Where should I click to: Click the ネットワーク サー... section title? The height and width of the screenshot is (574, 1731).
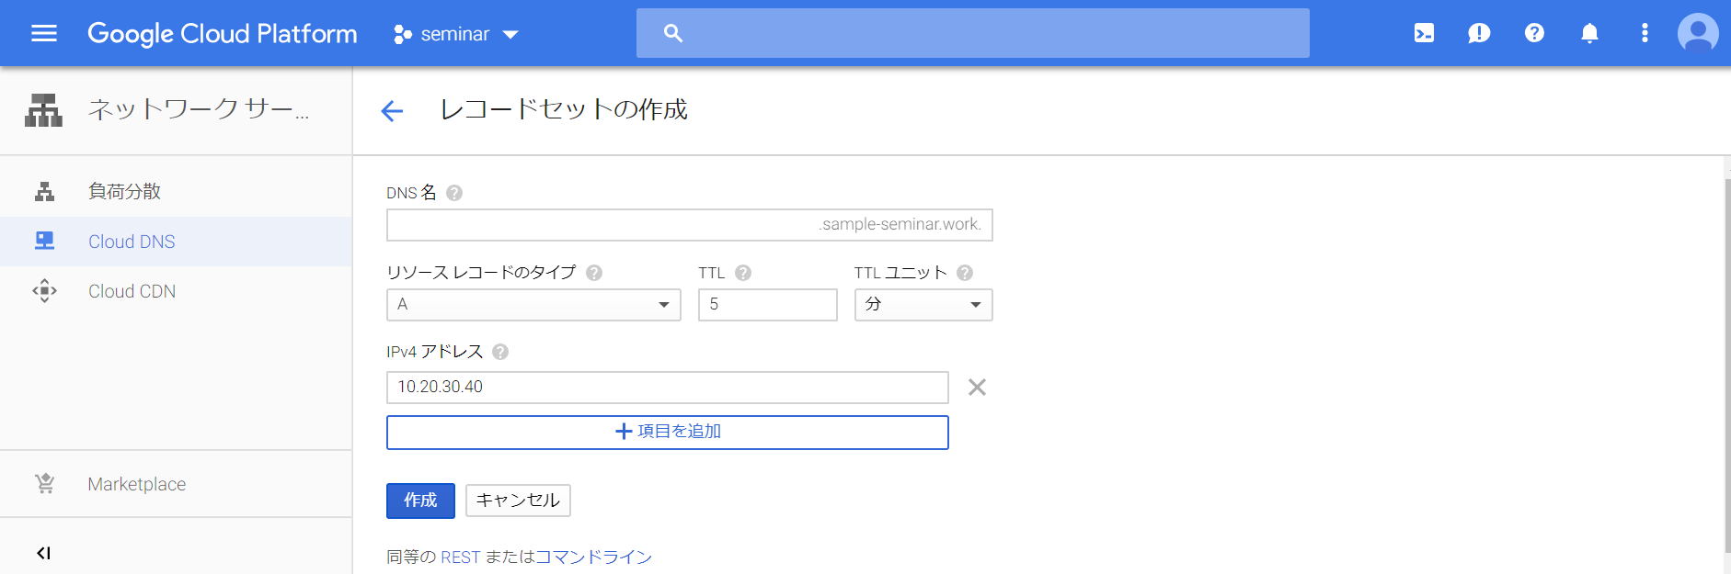[199, 109]
